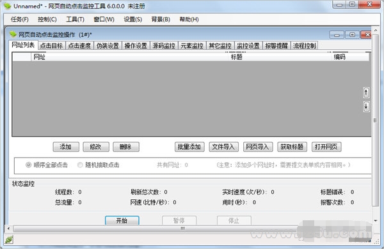The image size is (384, 249).
Task: Select 顺序全部点击 radio option
Action: pyautogui.click(x=47, y=165)
